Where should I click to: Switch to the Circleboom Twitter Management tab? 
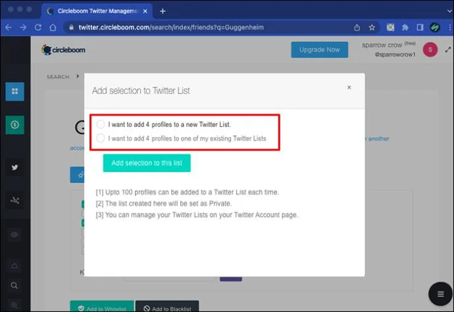(x=97, y=11)
